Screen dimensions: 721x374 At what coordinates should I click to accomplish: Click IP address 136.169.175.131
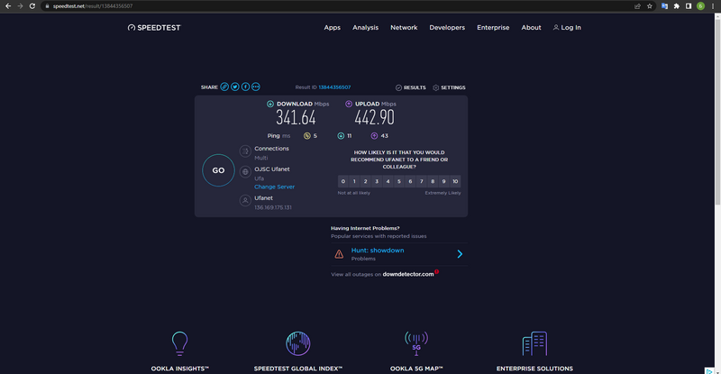(x=273, y=207)
